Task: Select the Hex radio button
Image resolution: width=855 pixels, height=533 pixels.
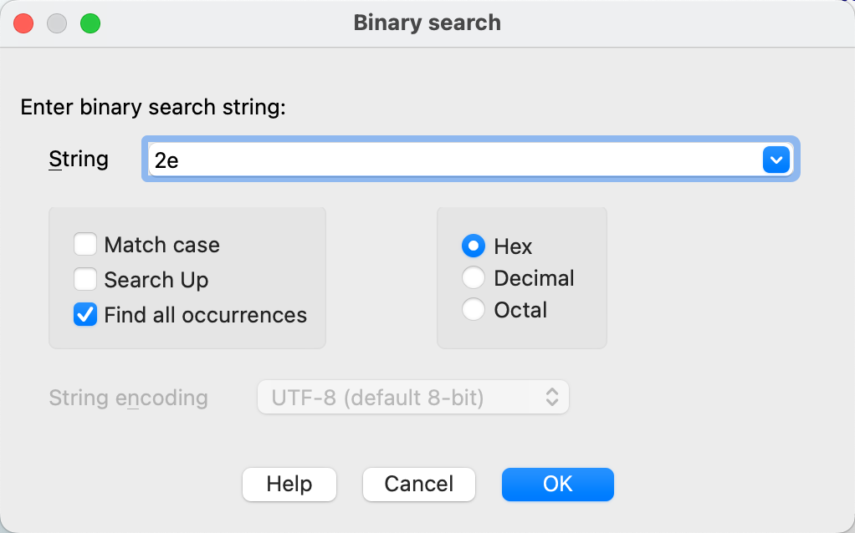Action: coord(474,246)
